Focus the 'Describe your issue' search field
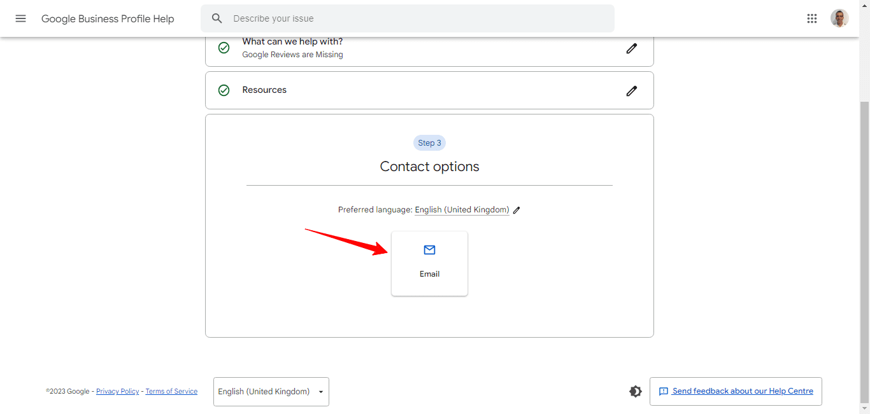Image resolution: width=870 pixels, height=414 pixels. coord(408,18)
